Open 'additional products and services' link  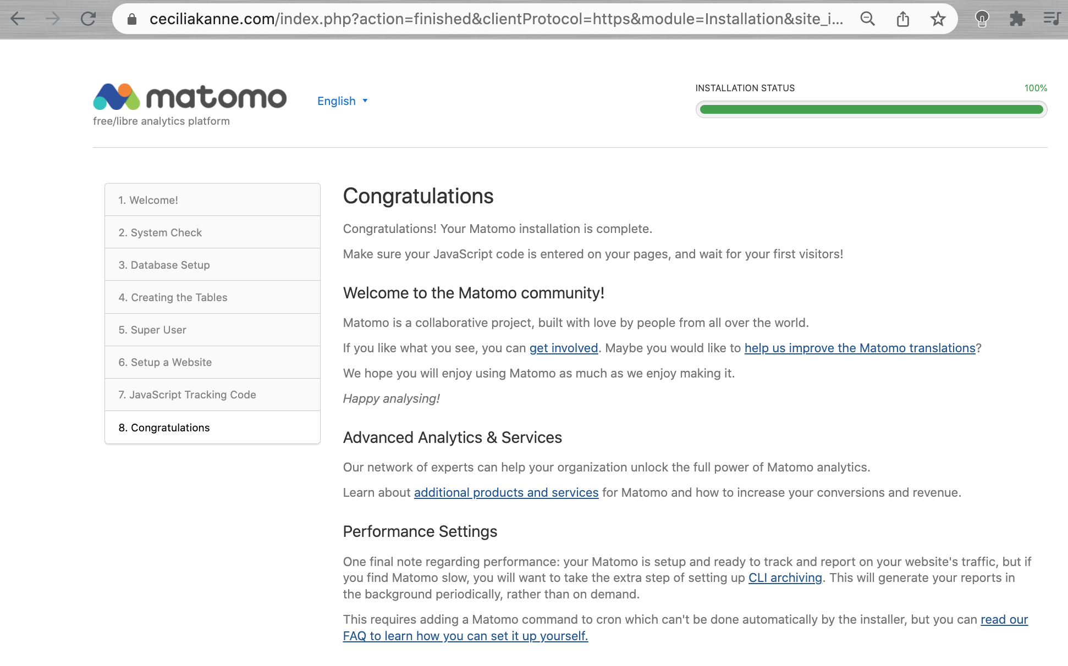pos(506,492)
